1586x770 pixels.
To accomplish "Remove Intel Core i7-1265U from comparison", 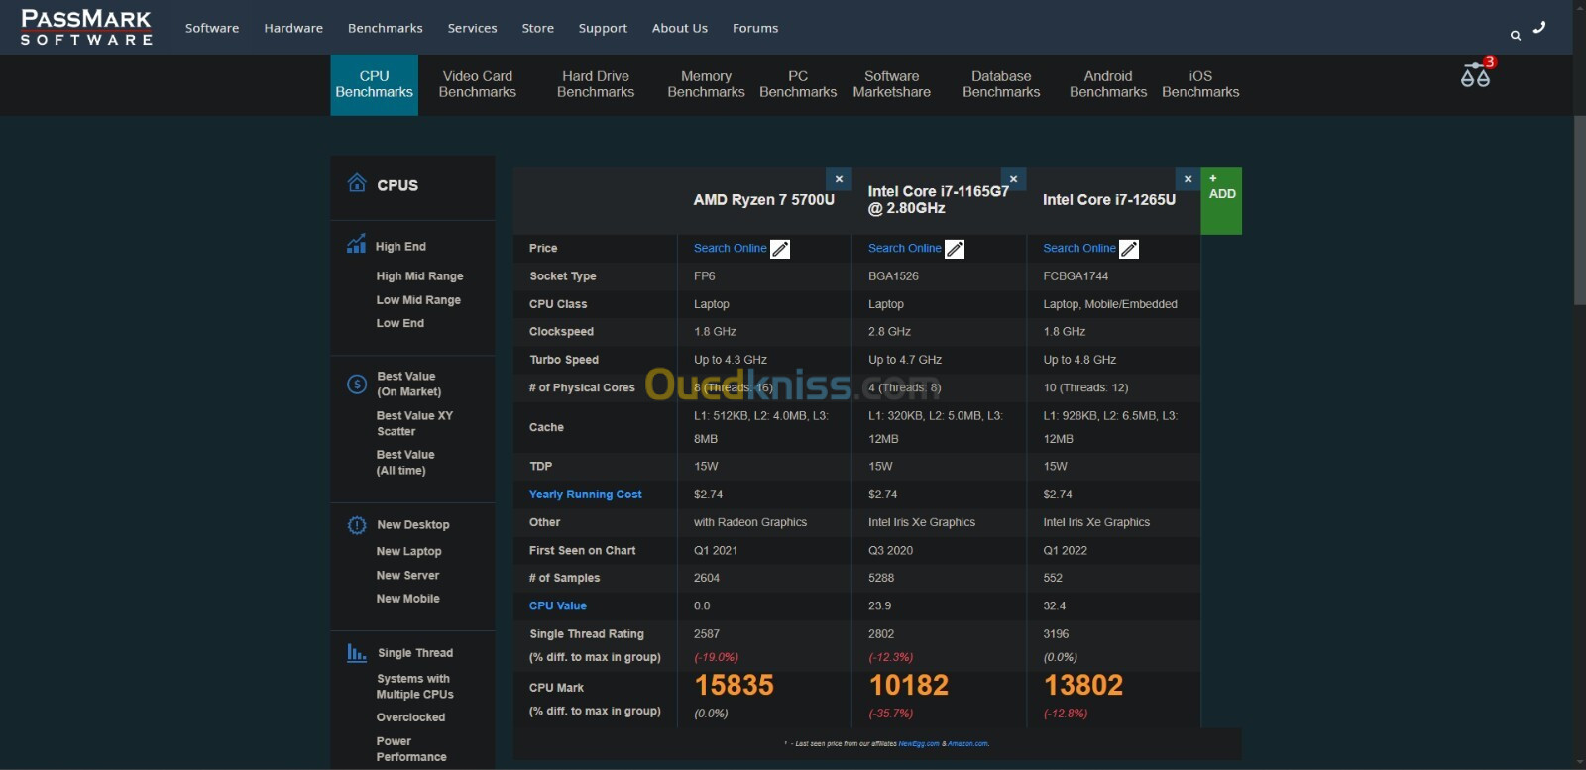I will [1188, 179].
